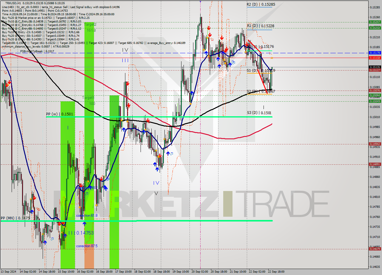This screenshot has height=275, width=382.
Task: Click the S1 (D) pivot level label
Action: point(261,71)
